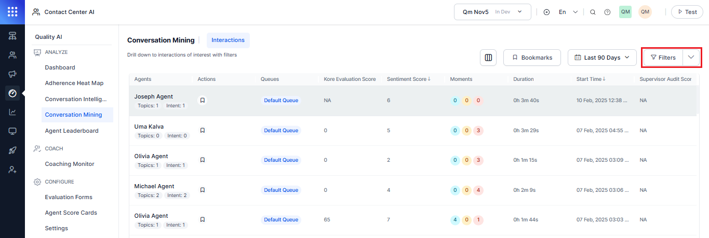Click the column layout icon button
This screenshot has height=238, width=709.
(x=488, y=58)
